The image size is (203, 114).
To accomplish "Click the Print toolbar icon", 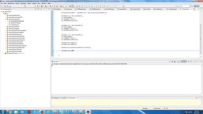I will (x=10, y=6).
